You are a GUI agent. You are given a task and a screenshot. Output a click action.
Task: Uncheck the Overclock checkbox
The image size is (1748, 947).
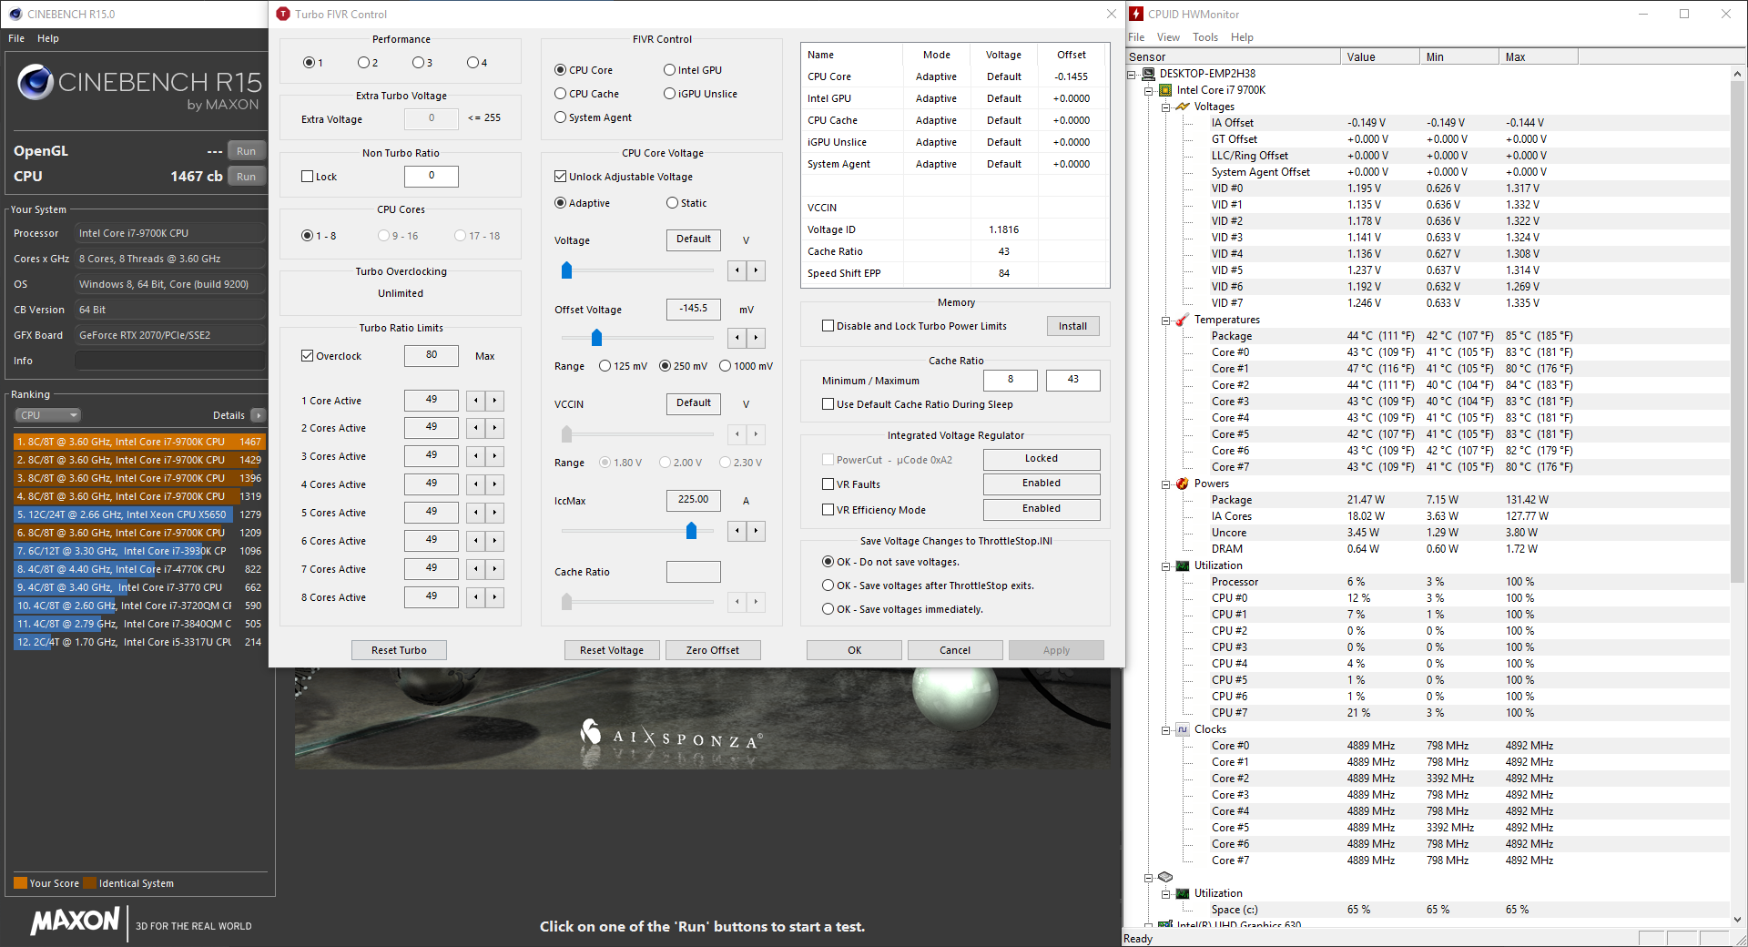pos(308,356)
